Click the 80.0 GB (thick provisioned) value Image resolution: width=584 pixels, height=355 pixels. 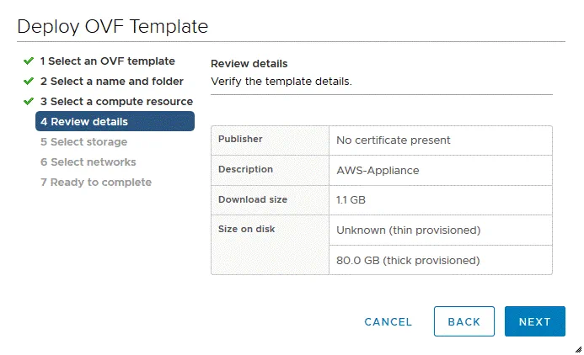point(408,260)
